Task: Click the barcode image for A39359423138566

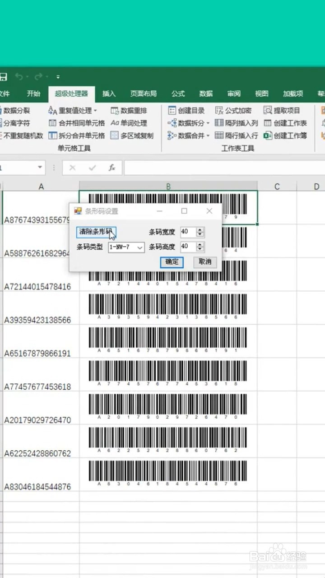Action: (168, 307)
